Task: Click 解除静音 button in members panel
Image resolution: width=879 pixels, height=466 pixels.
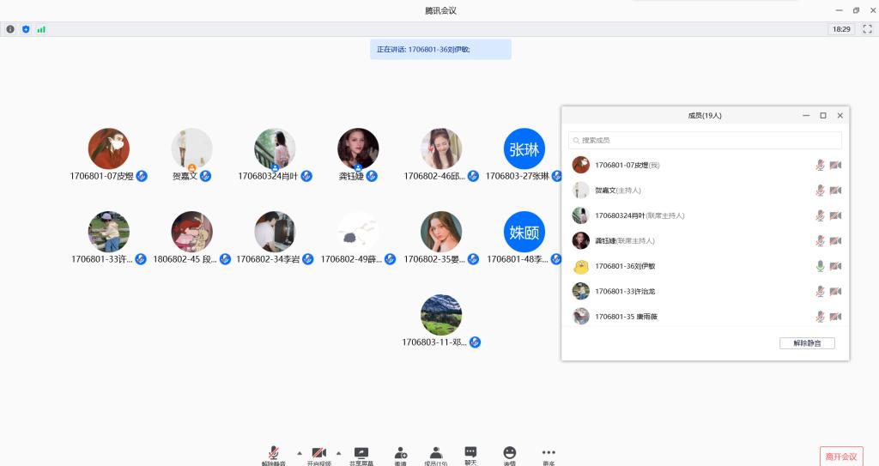Action: tap(807, 343)
